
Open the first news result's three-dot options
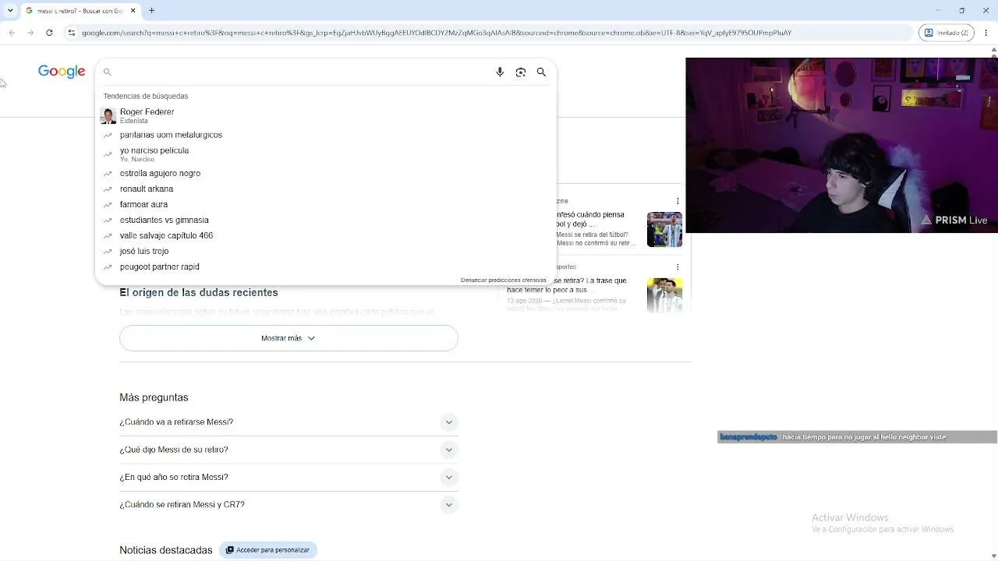(x=678, y=201)
